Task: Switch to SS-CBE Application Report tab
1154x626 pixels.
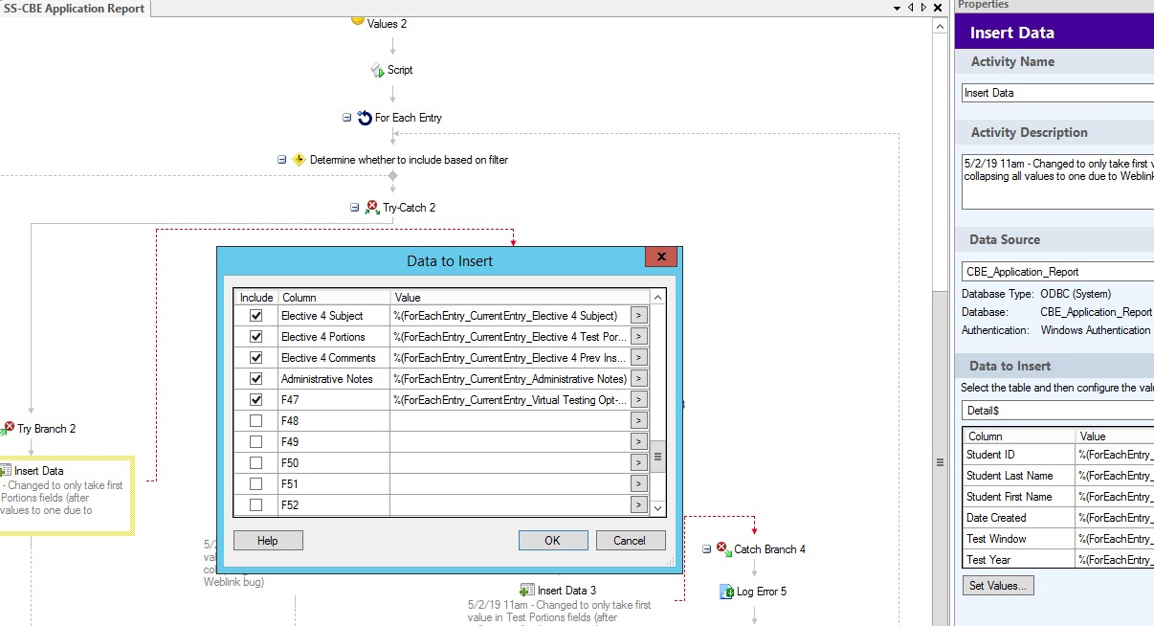Action: coord(75,9)
